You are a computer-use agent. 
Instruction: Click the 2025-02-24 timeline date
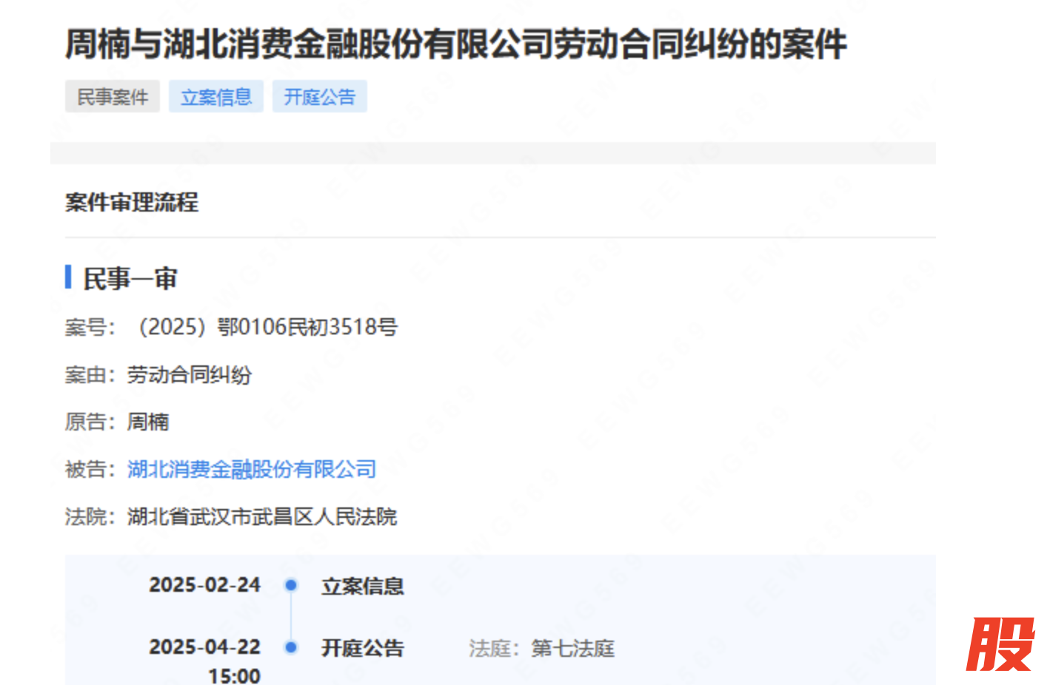click(204, 585)
